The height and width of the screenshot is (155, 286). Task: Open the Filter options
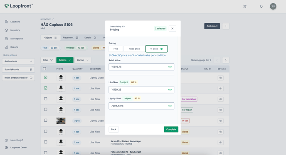(48, 60)
